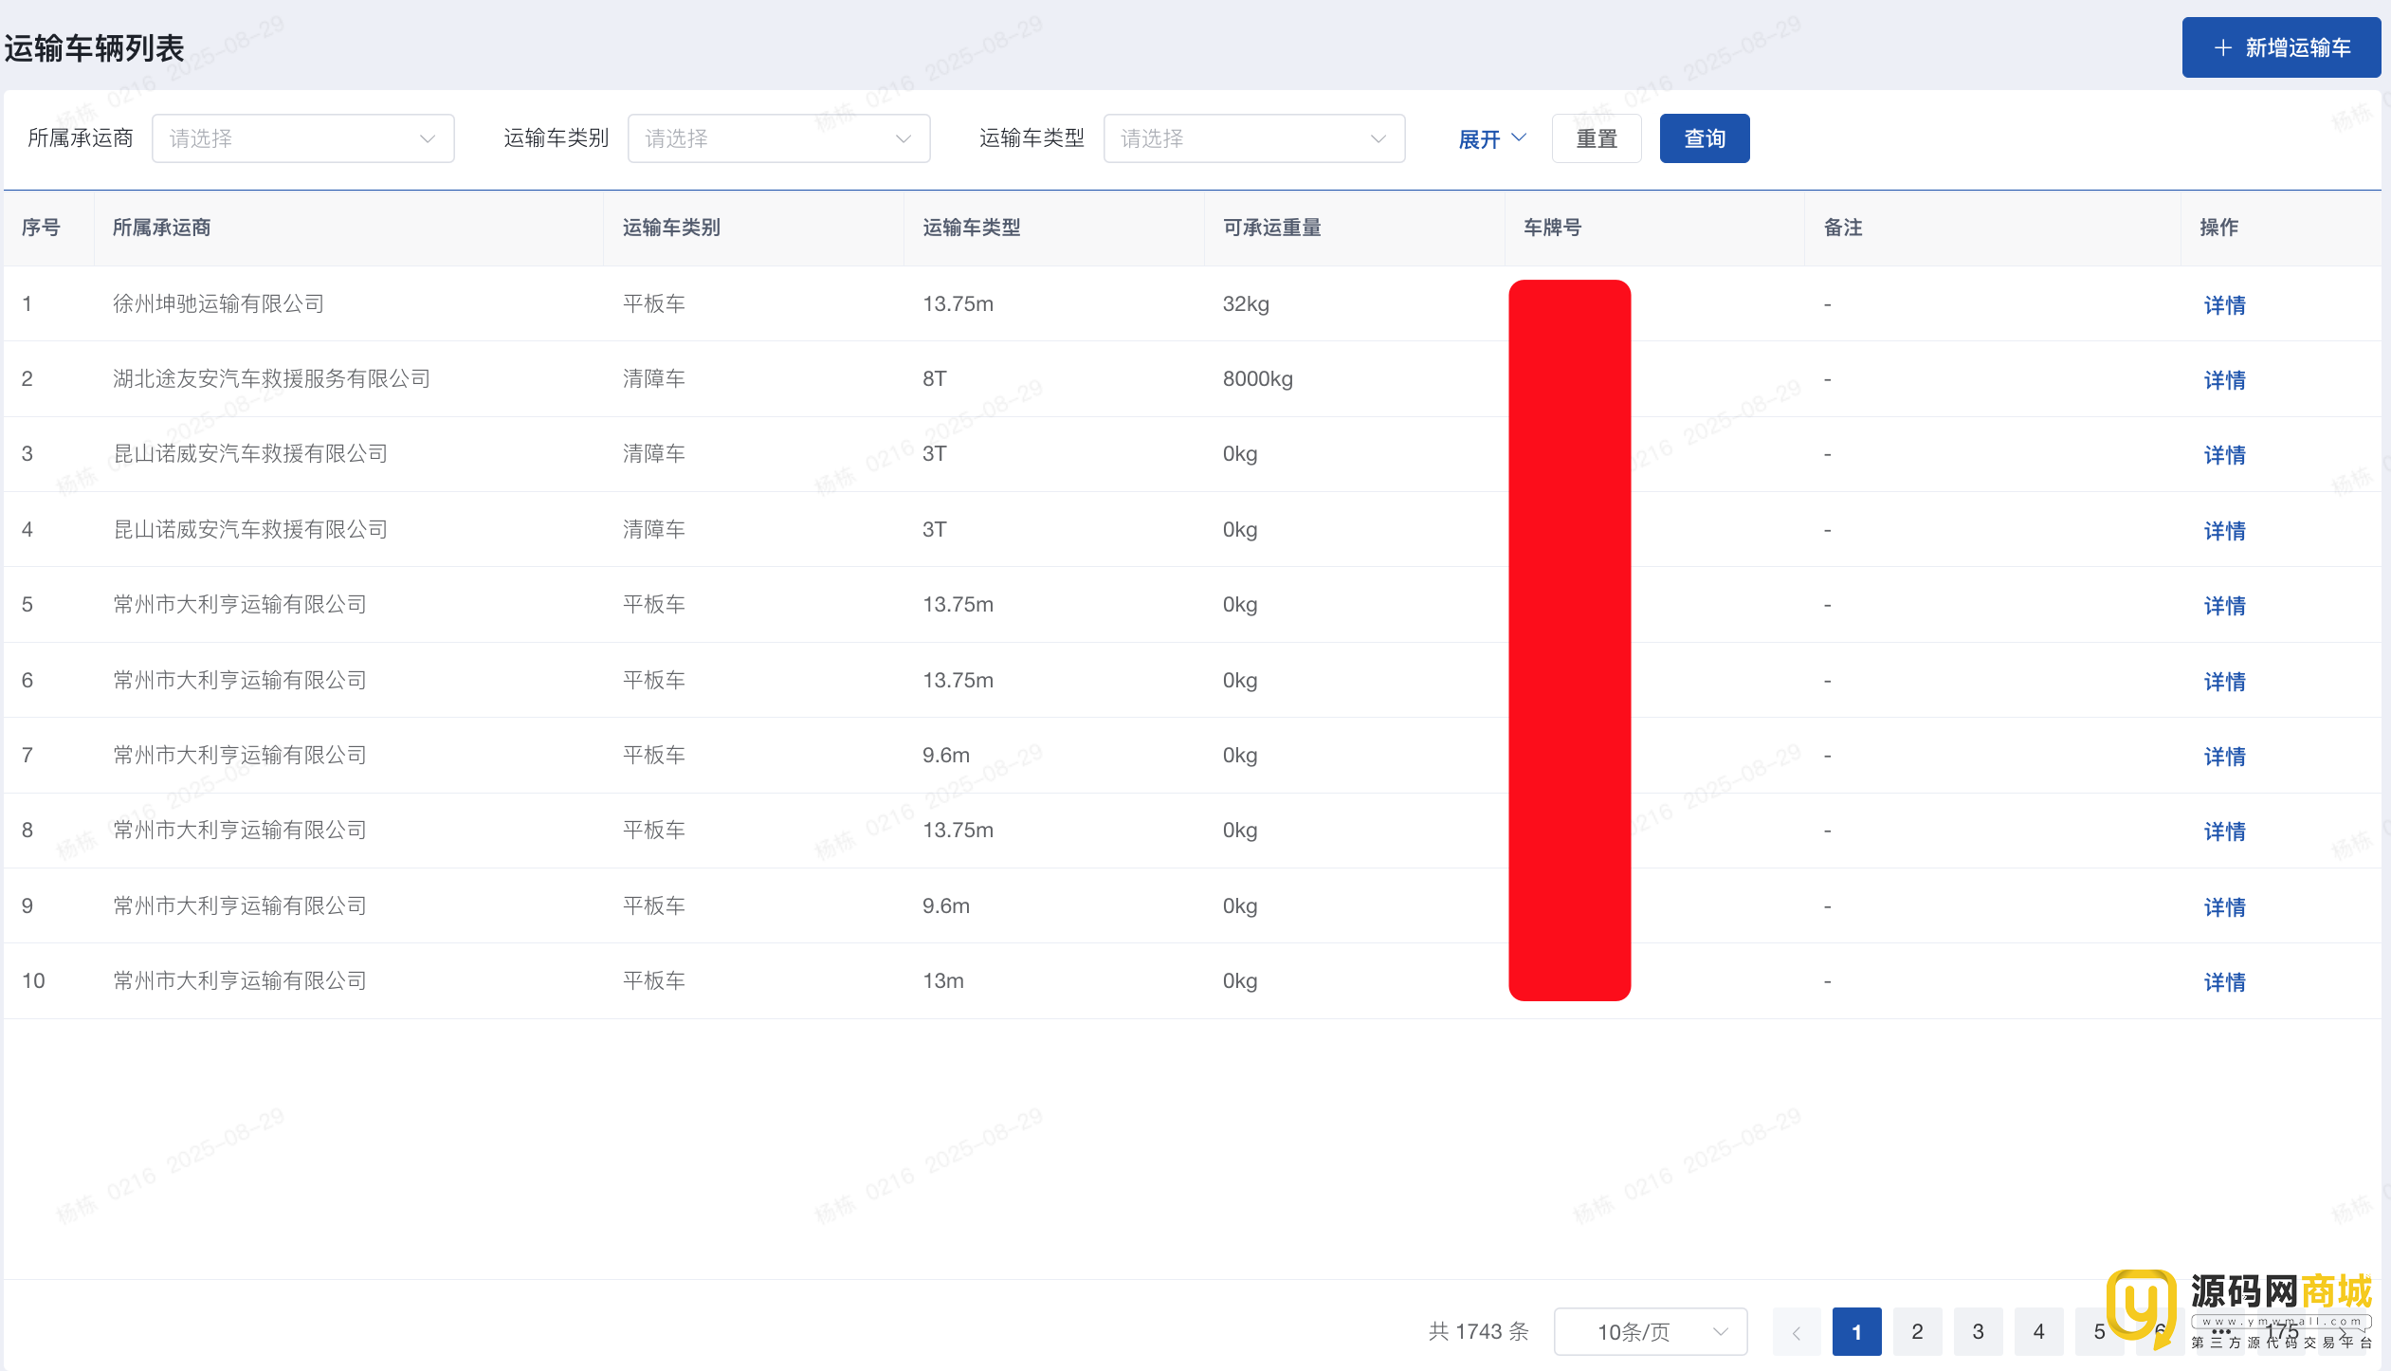Click the 所属承运商 column header
Image resolution: width=2391 pixels, height=1371 pixels.
pos(161,228)
